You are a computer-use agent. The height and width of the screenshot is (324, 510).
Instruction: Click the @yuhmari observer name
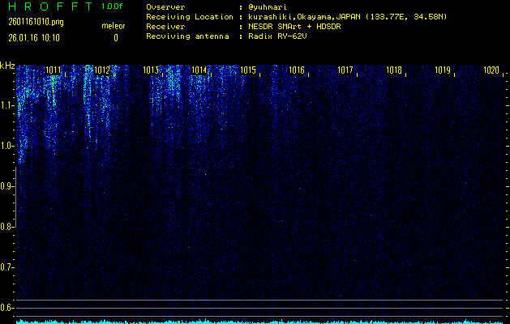point(268,6)
